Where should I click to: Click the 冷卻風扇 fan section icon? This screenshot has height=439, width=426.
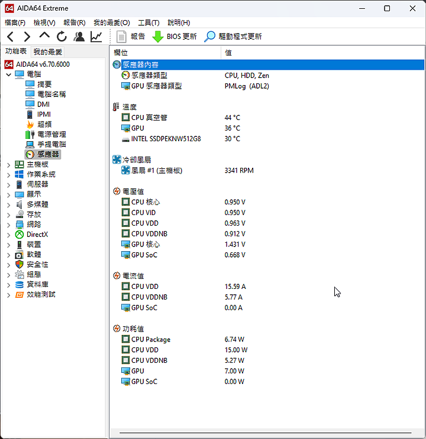pos(117,160)
